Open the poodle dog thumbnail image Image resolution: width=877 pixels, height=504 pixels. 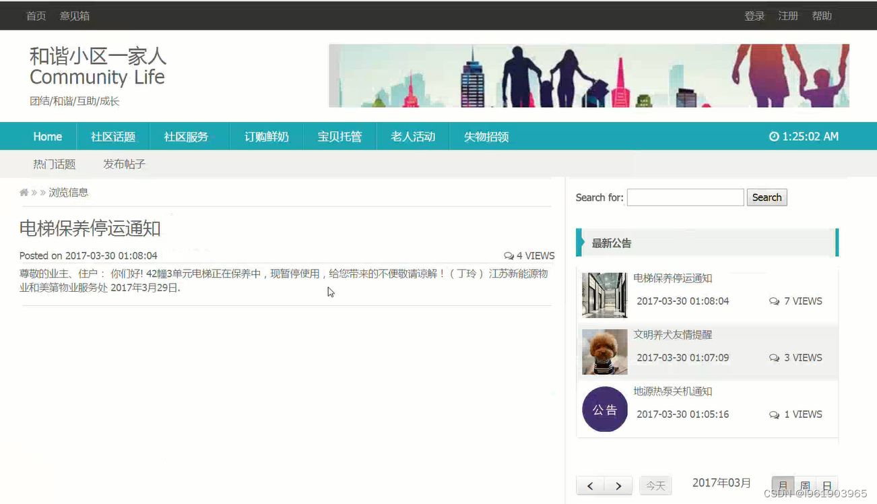pos(604,352)
